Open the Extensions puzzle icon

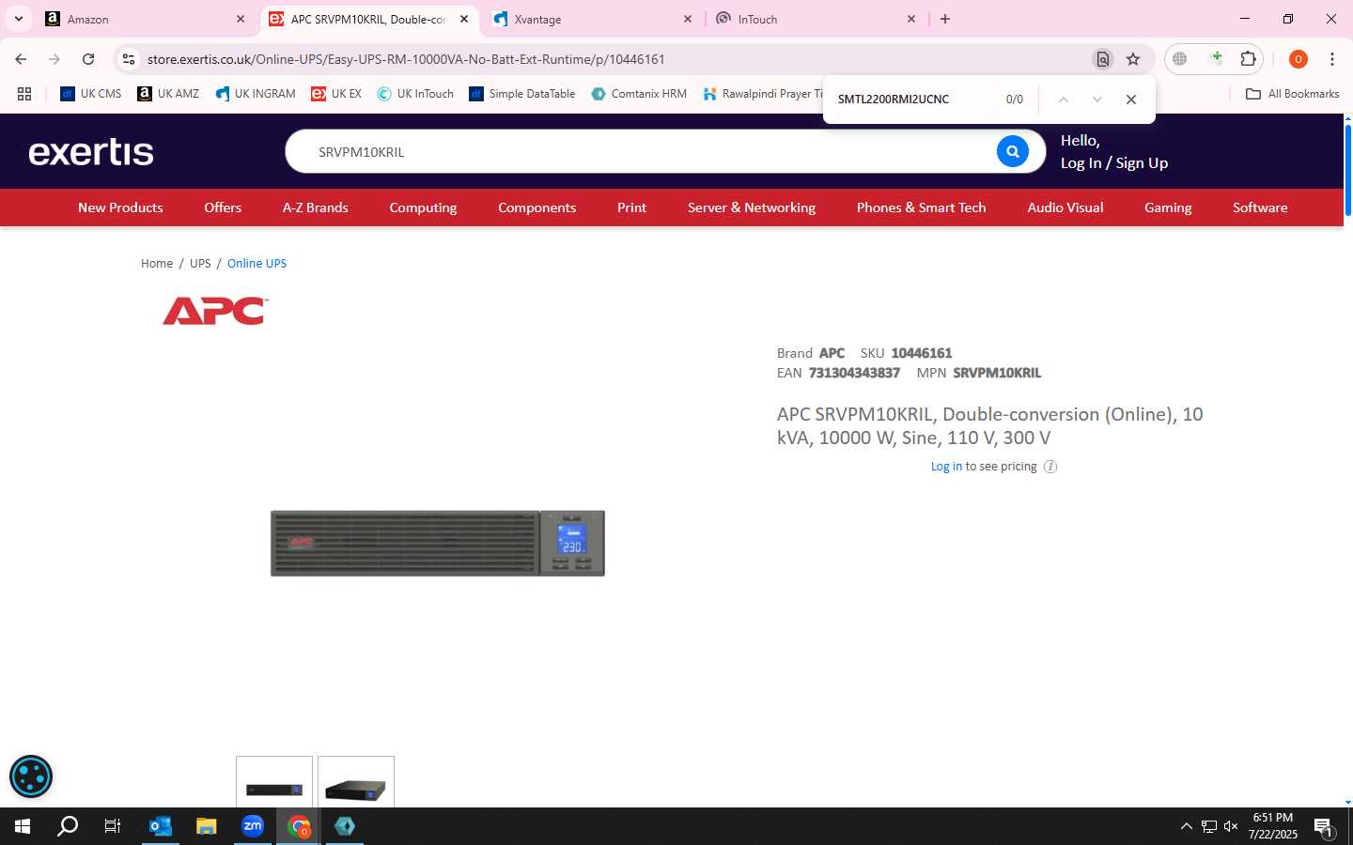1248,59
